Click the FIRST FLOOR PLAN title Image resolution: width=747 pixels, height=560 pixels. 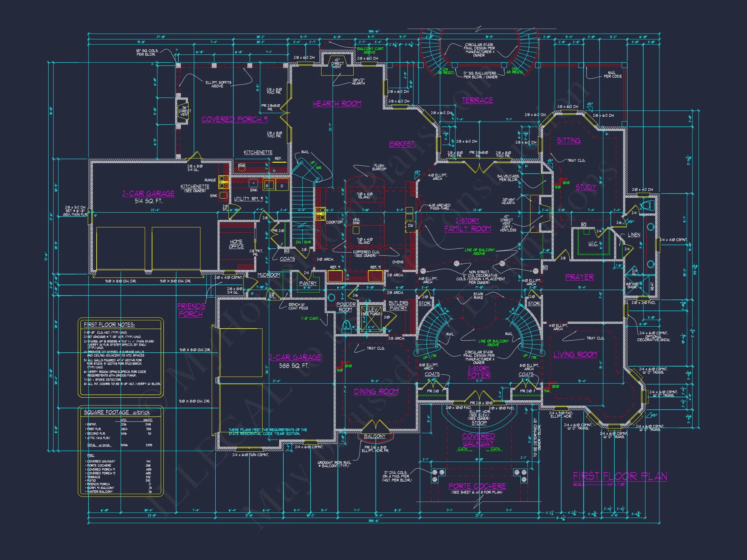620,476
